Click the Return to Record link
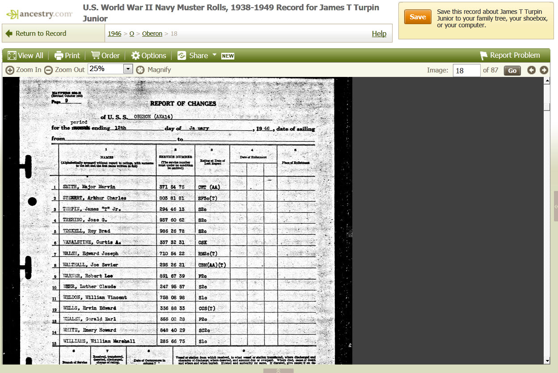The height and width of the screenshot is (373, 558). click(x=41, y=34)
